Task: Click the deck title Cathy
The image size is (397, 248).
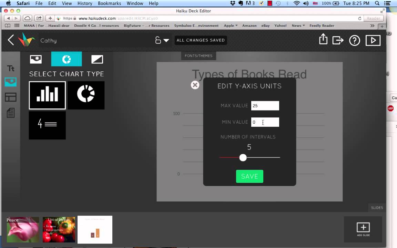Action: click(49, 41)
